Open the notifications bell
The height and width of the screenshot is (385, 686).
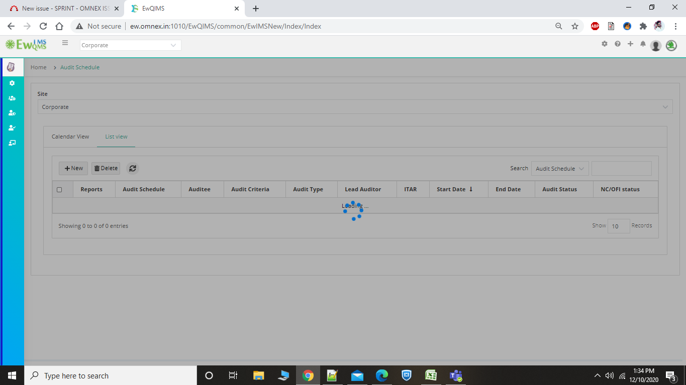pos(643,44)
